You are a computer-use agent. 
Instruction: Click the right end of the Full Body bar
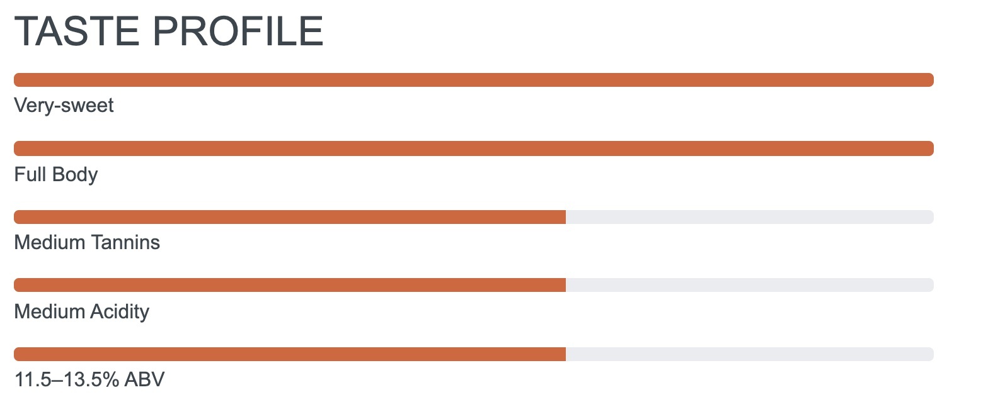[x=928, y=148]
